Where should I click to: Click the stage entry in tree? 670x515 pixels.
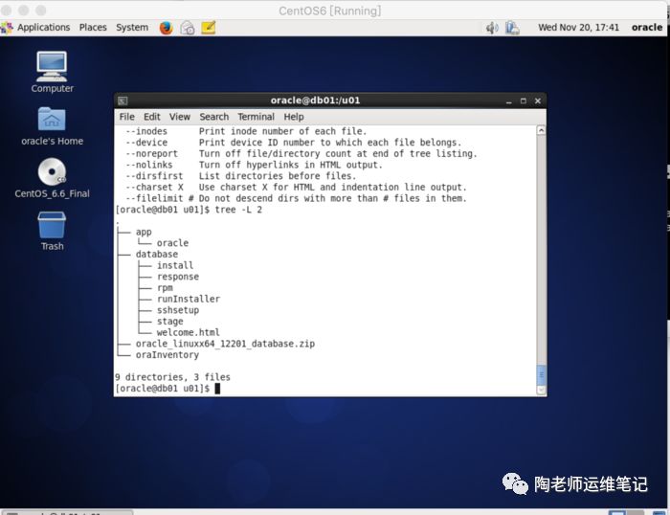(169, 321)
